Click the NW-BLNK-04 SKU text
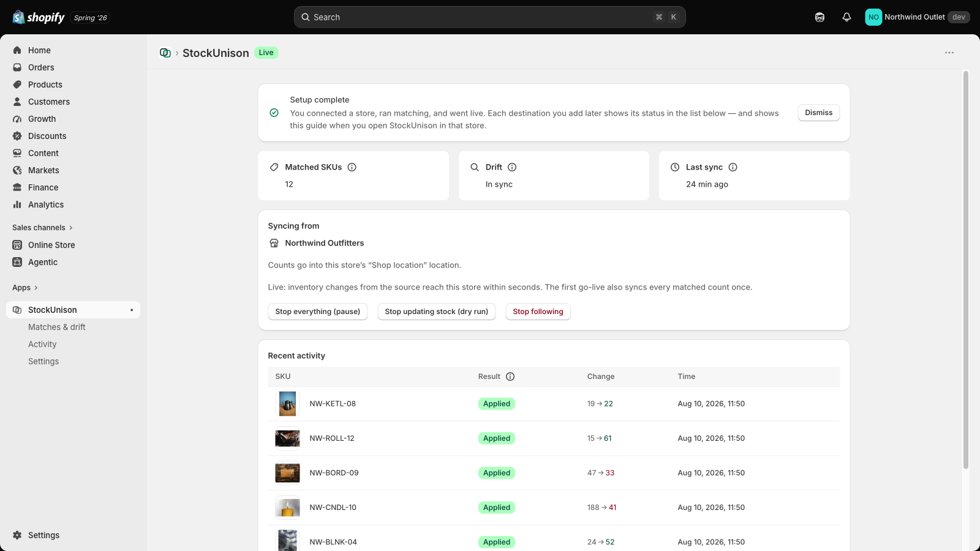The height and width of the screenshot is (551, 980). (x=333, y=542)
